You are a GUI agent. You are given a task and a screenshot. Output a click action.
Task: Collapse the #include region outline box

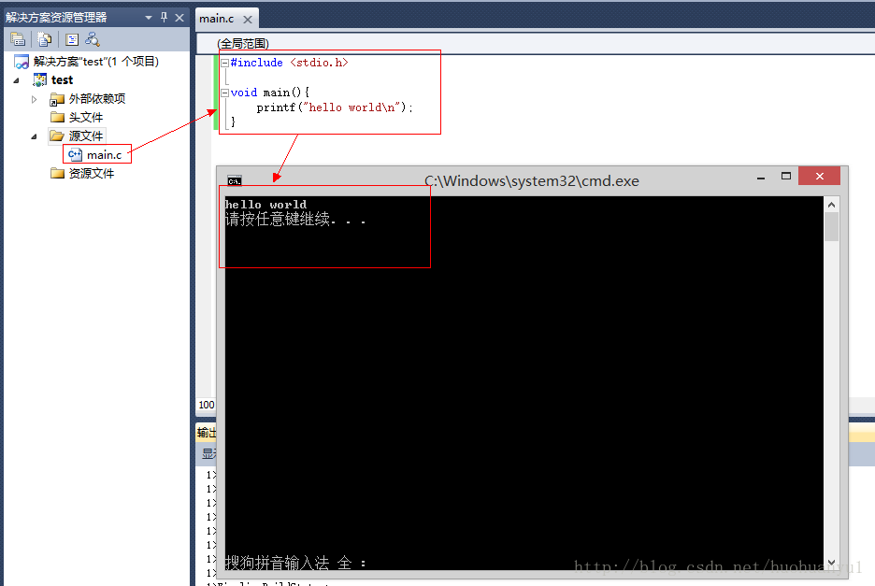click(224, 63)
